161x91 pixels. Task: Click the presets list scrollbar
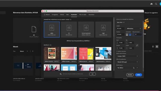point(114,27)
